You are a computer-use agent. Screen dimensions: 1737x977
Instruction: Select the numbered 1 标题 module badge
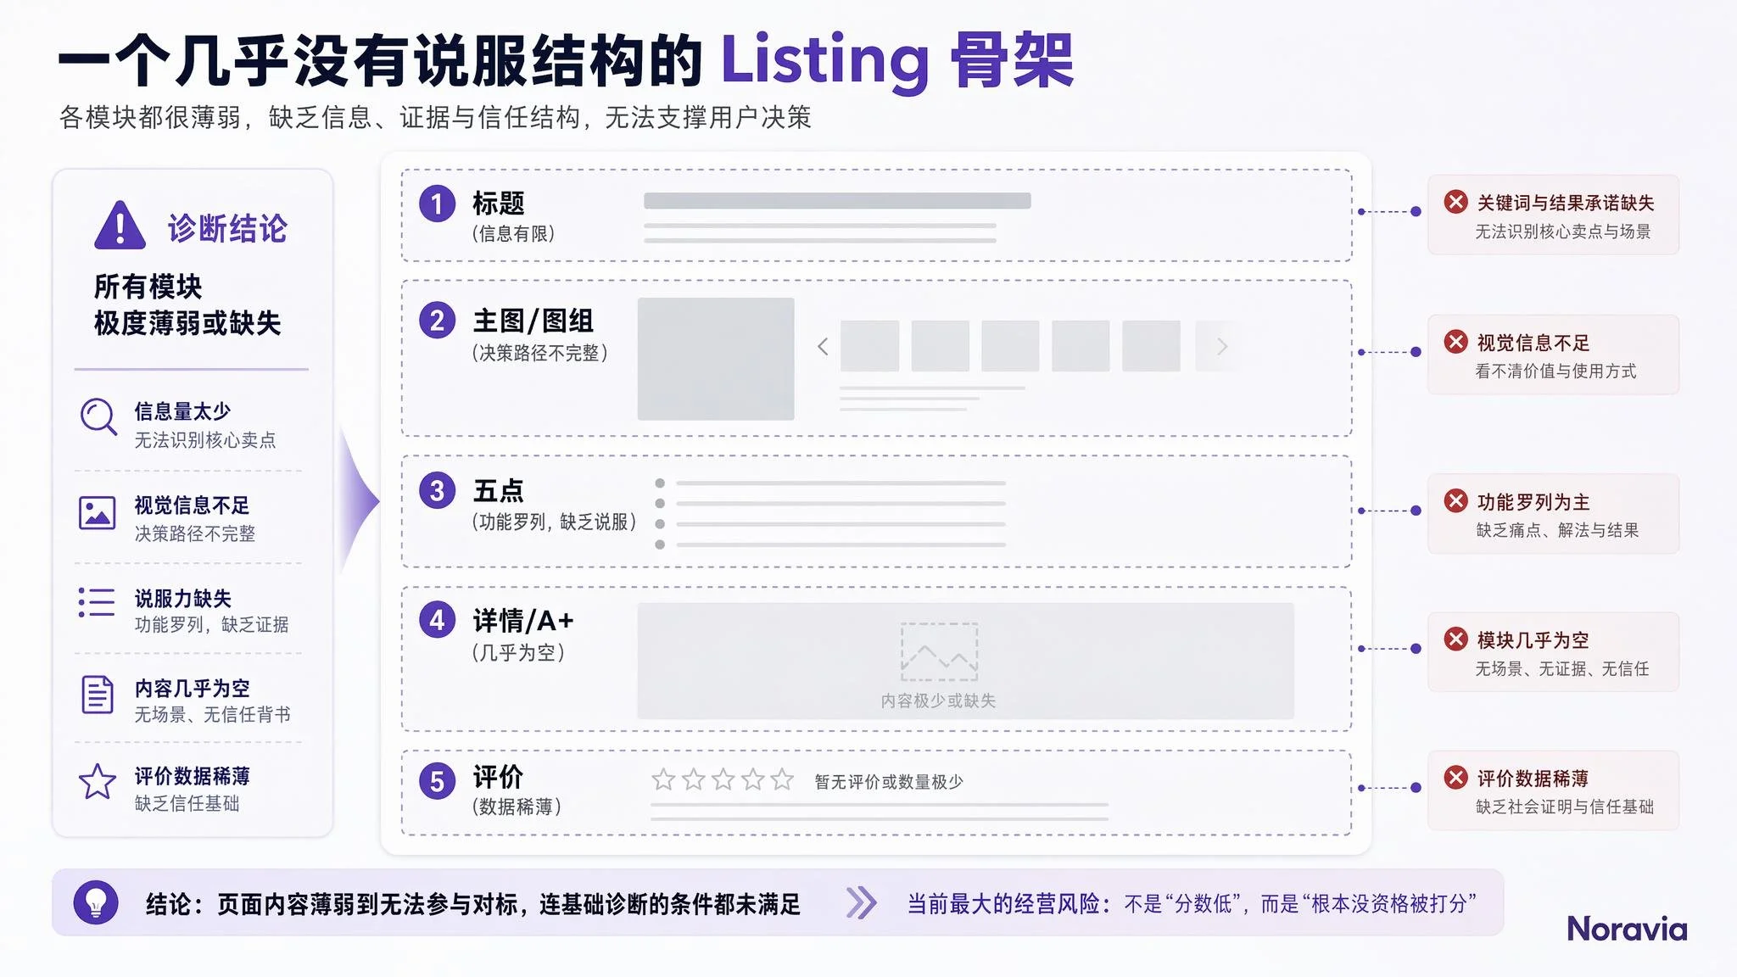(438, 204)
